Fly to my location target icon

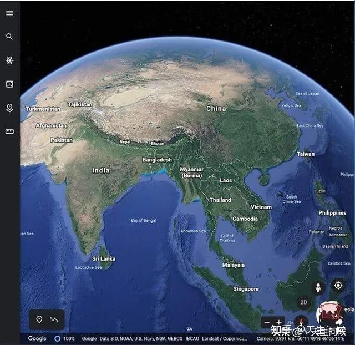tap(338, 286)
